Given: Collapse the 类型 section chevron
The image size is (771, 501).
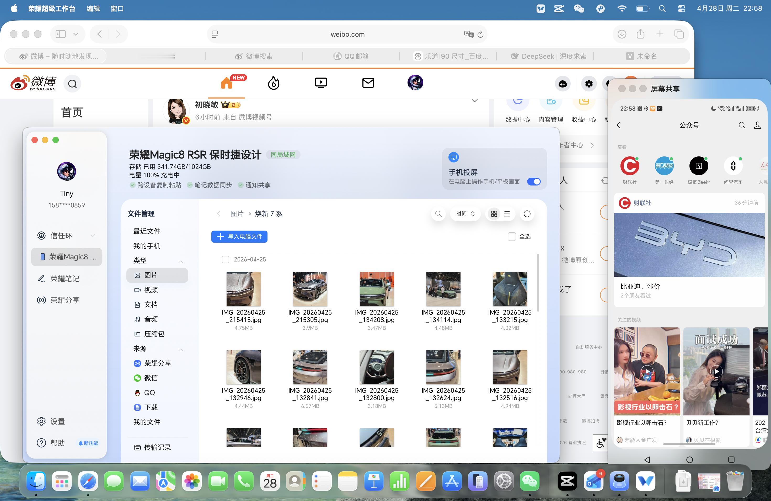Looking at the screenshot, I should click(181, 261).
